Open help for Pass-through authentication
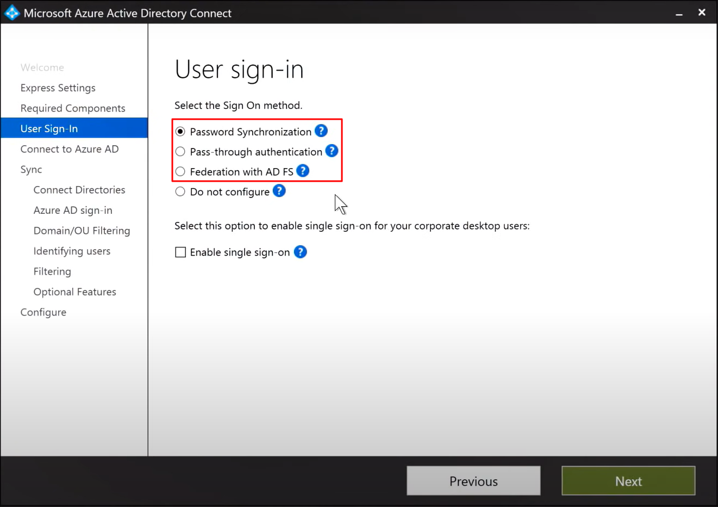The image size is (718, 507). (332, 151)
